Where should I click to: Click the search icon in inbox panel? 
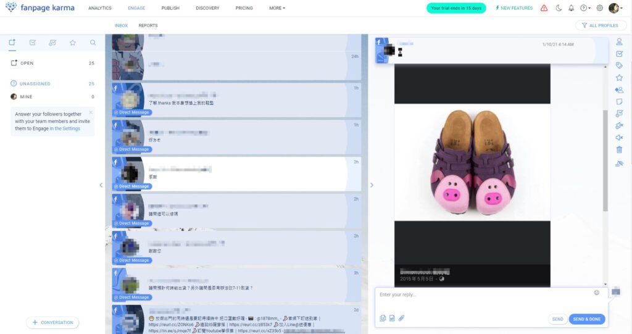click(93, 43)
